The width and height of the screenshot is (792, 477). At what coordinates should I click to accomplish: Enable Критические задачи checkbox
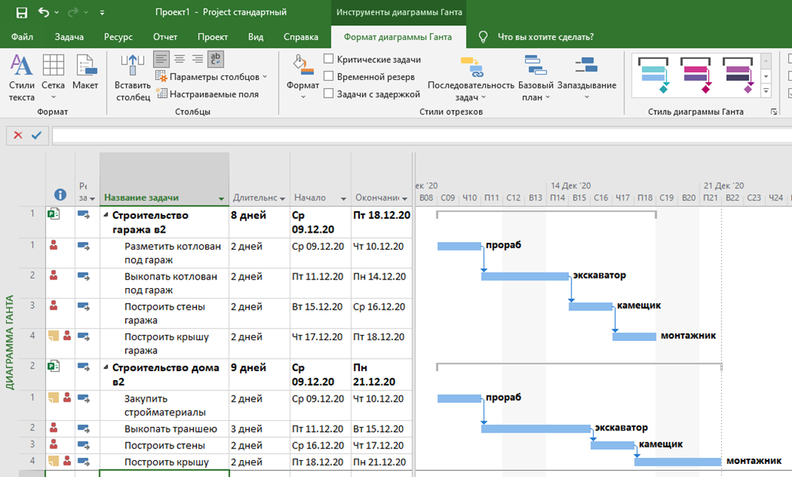[328, 59]
